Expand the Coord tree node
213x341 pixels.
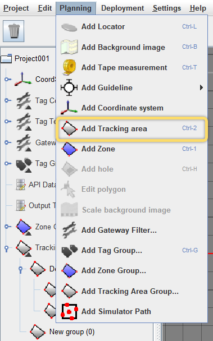[7, 79]
